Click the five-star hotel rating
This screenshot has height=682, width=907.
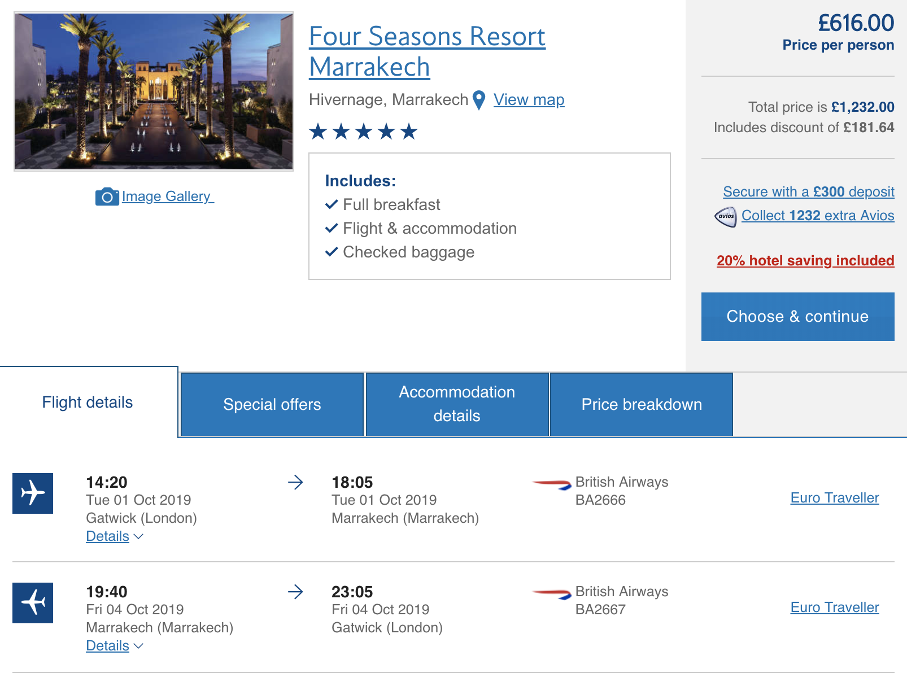click(363, 132)
